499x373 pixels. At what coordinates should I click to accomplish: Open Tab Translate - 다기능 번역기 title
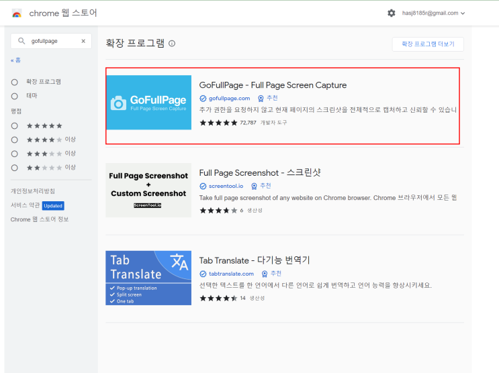point(255,260)
